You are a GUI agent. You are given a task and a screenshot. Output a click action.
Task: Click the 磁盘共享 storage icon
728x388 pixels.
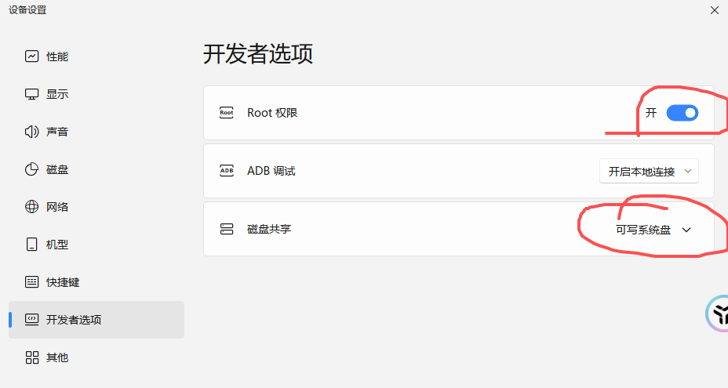[227, 229]
